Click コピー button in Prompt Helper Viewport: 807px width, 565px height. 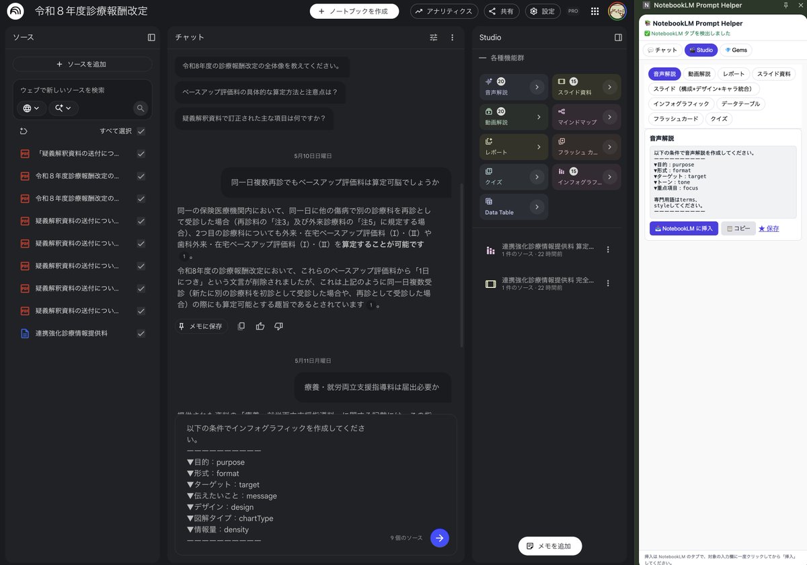(738, 229)
